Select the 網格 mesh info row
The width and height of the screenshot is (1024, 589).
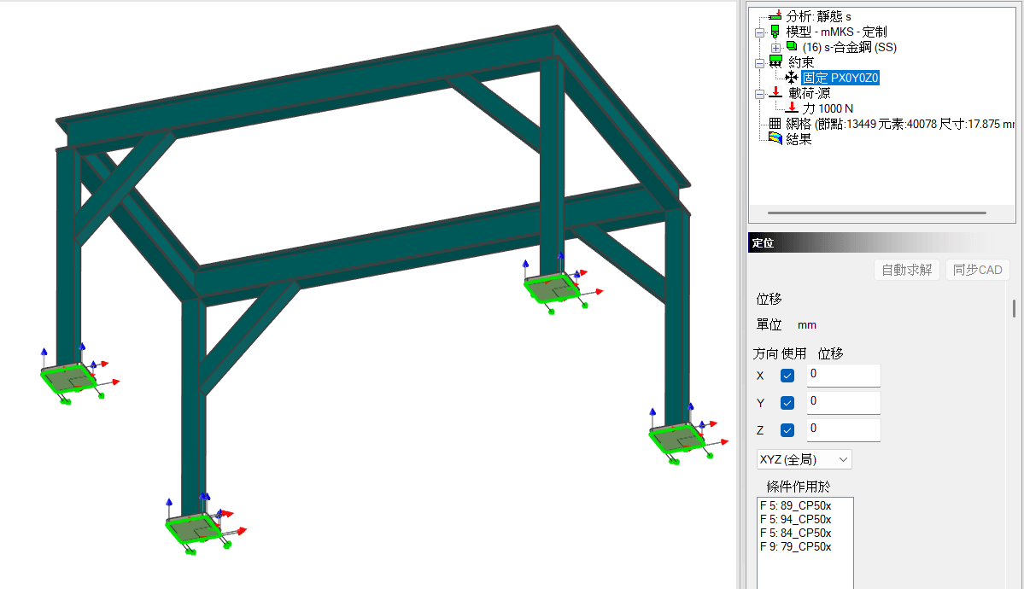click(x=900, y=124)
